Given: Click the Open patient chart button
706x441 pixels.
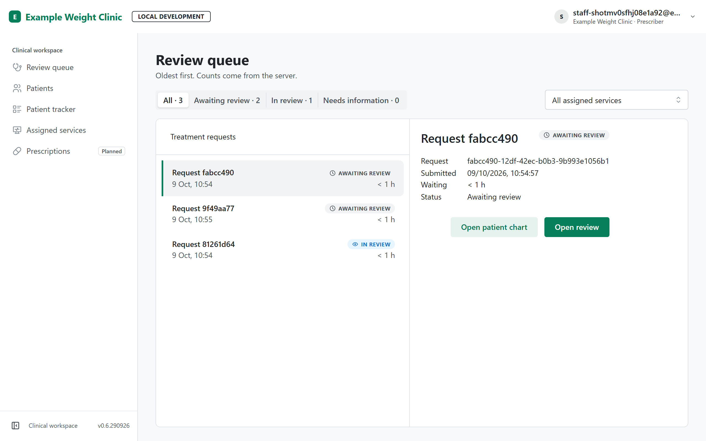Looking at the screenshot, I should 494,227.
